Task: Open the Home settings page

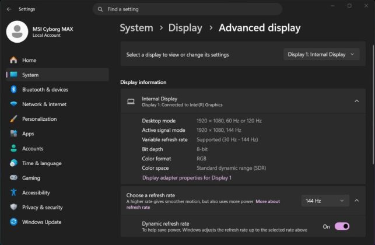Action: pyautogui.click(x=57, y=60)
